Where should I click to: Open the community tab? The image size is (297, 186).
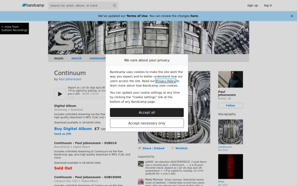tap(98, 58)
